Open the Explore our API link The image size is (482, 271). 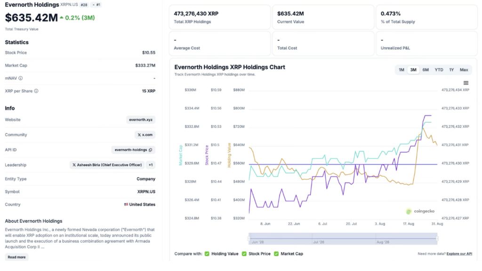459,254
